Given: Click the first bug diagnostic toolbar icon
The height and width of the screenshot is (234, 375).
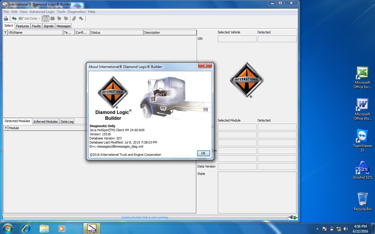Looking at the screenshot, I should 59,18.
